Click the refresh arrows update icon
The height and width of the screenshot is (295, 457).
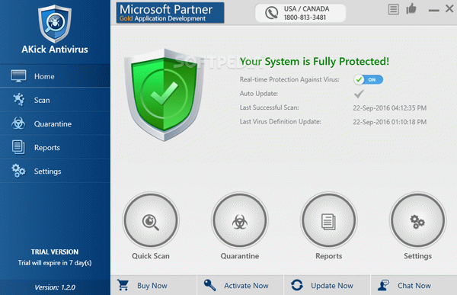tap(297, 285)
